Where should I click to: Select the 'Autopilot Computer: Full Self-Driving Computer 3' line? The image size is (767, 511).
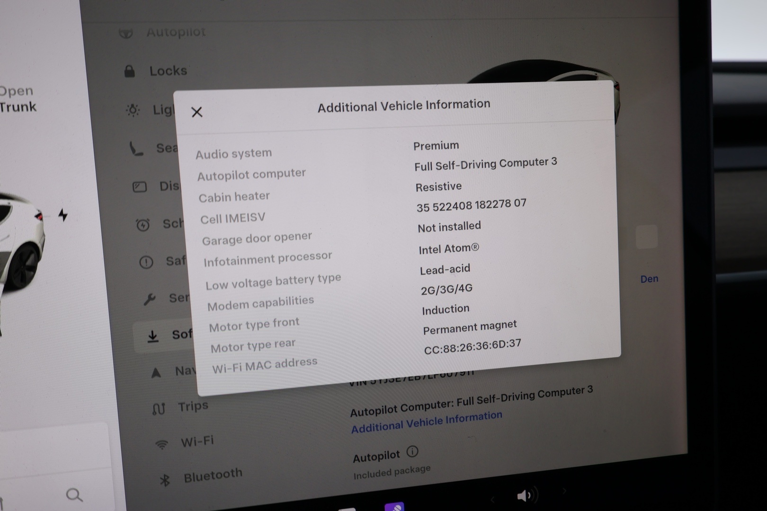(471, 401)
